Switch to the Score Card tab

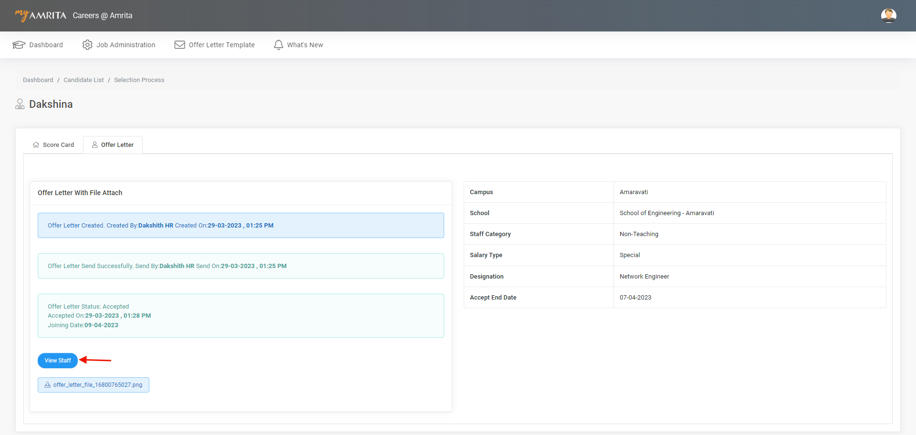click(58, 145)
